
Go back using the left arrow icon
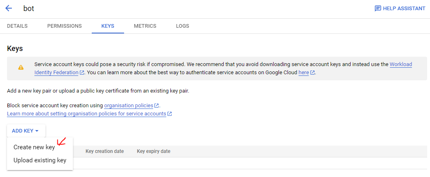[x=9, y=8]
